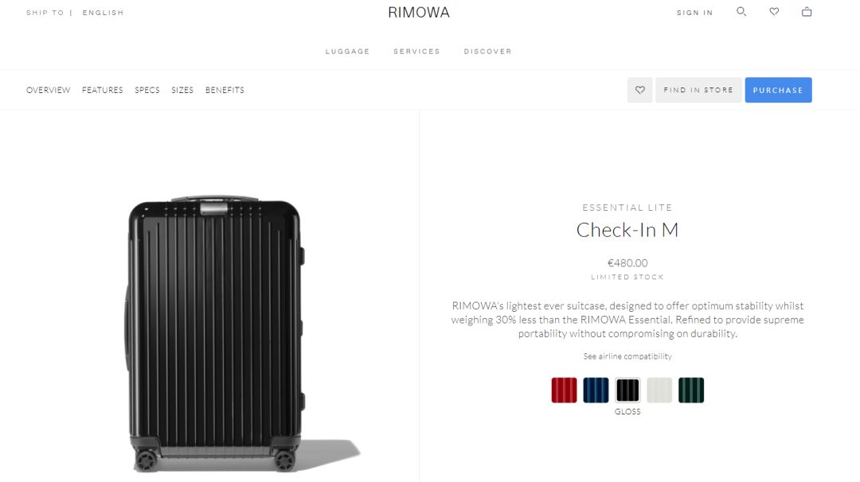Select the dark green color swatch
860x482 pixels.
click(x=691, y=390)
